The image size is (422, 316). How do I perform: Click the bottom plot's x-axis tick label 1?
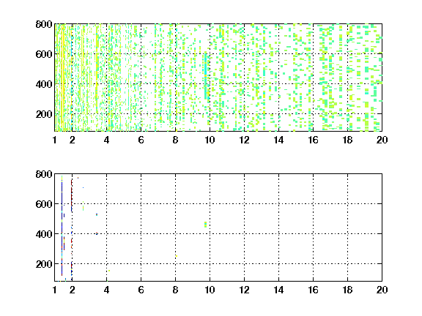55,290
